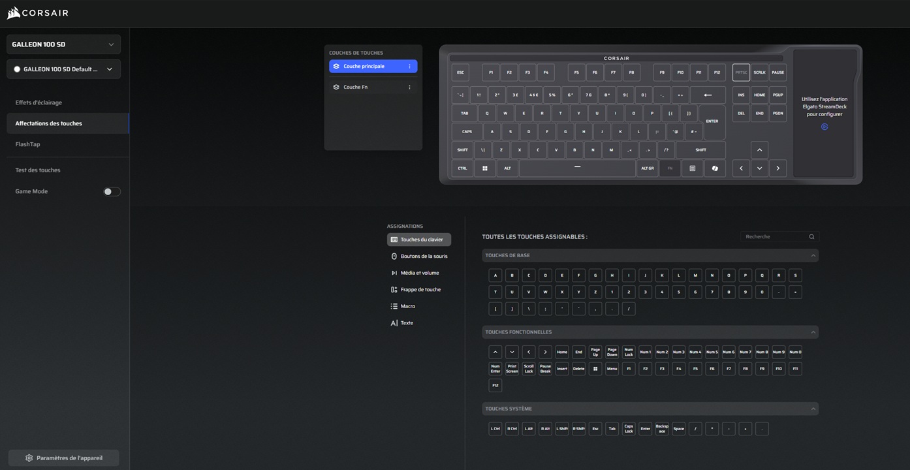Toggle the Game Mode switch
910x470 pixels.
pos(112,192)
